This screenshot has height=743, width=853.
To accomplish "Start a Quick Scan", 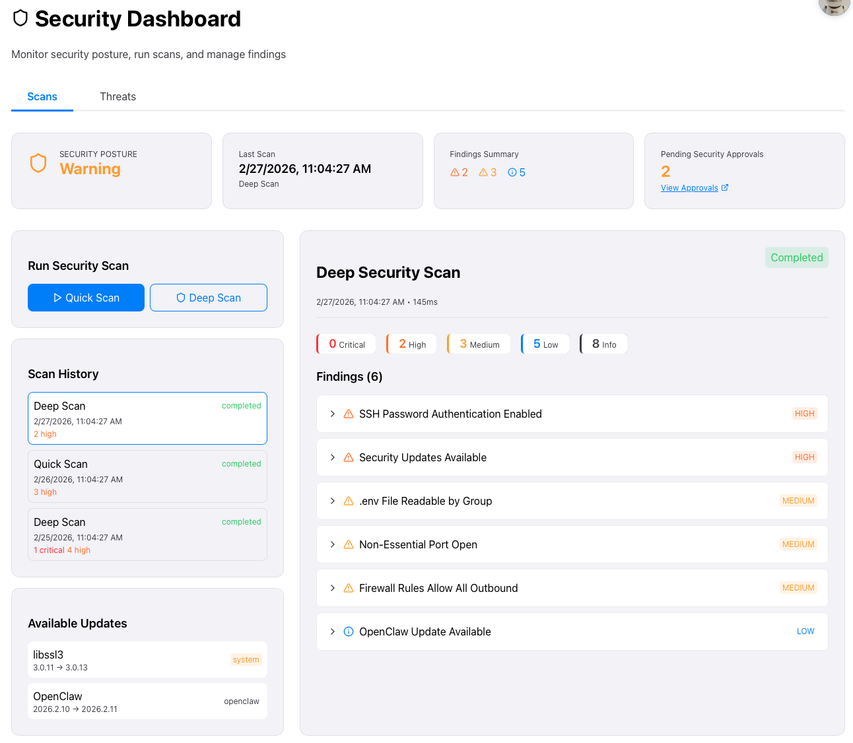I will pyautogui.click(x=86, y=298).
